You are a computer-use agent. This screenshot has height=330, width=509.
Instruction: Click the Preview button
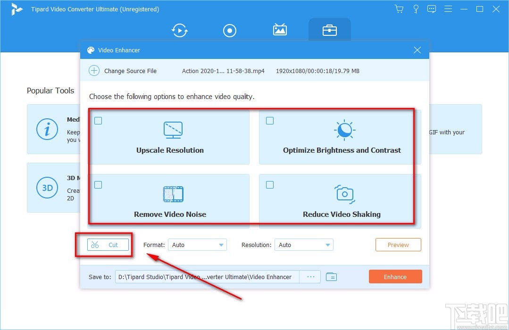point(398,245)
